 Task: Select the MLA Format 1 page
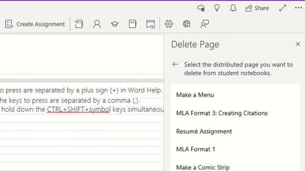235,149
